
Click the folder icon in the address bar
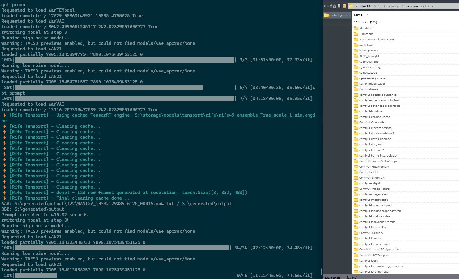[351, 6]
